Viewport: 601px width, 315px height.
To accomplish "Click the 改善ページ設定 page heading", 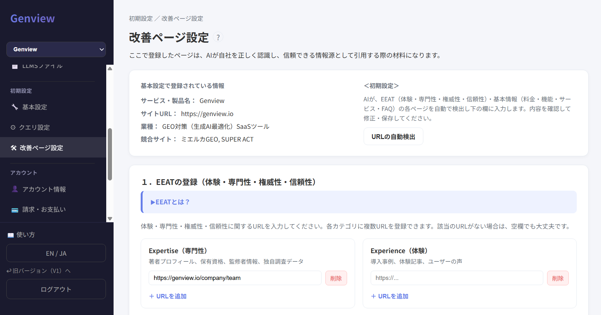I will 169,38.
